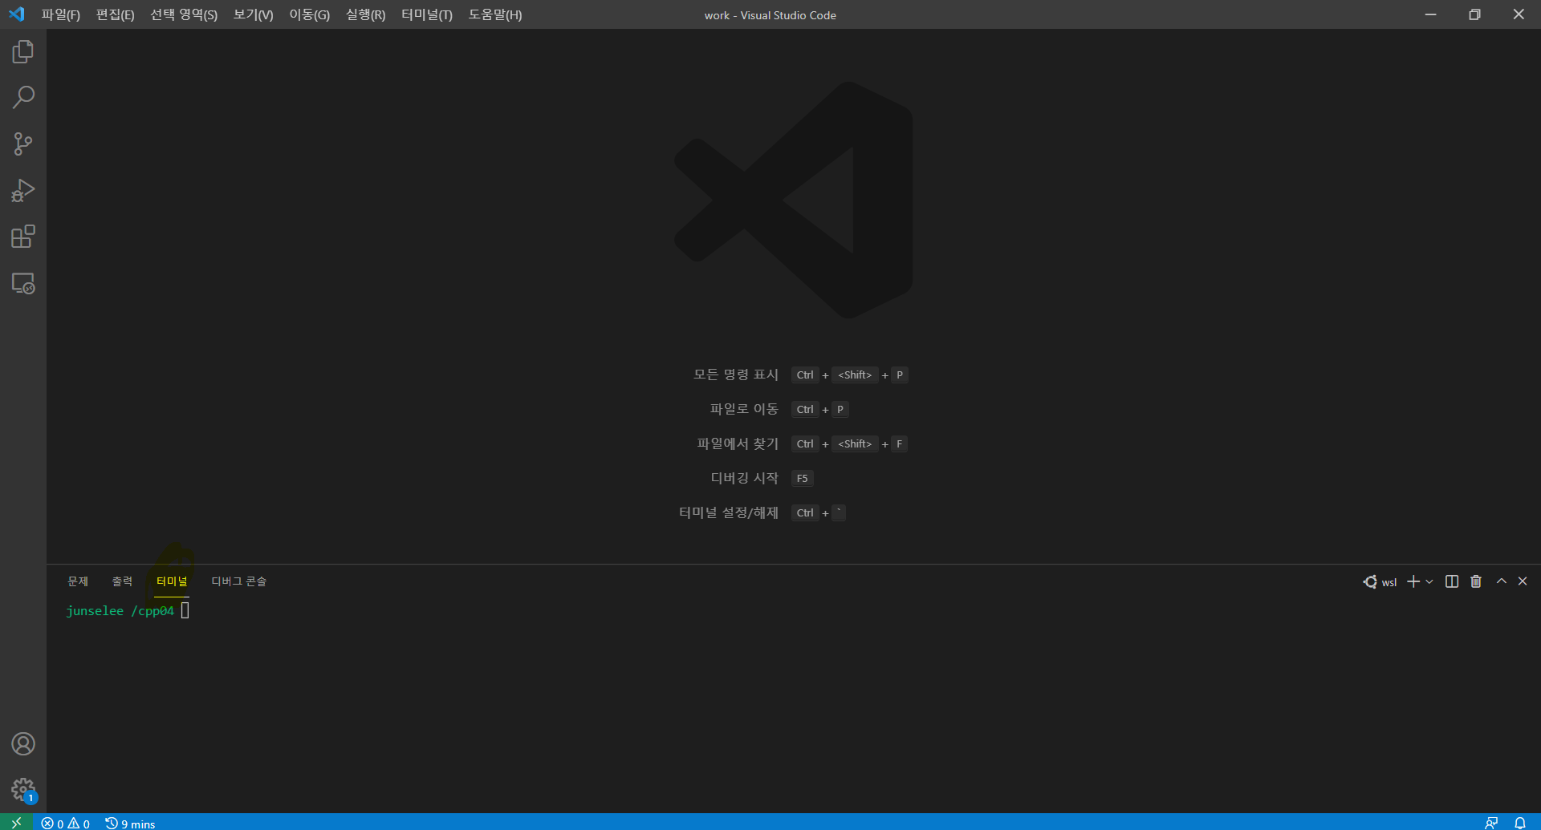Open the Manage gear icon
This screenshot has height=830, width=1541.
23,790
